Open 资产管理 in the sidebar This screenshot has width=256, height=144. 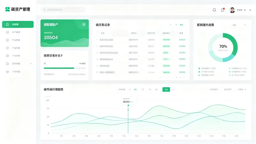pyautogui.click(x=16, y=32)
